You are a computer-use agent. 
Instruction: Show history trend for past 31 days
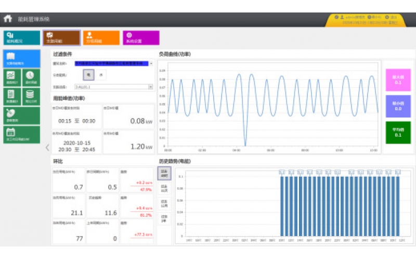(x=164, y=189)
